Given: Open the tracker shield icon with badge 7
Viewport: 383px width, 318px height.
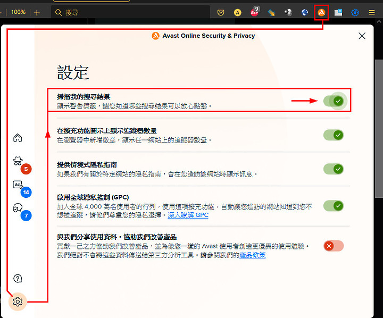Looking at the screenshot, I should pyautogui.click(x=18, y=208).
